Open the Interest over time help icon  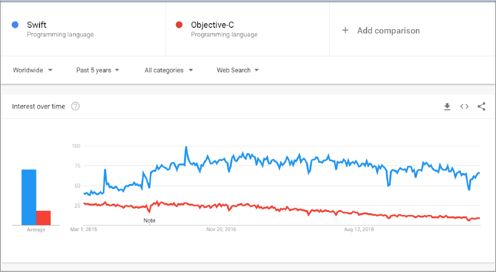tap(76, 107)
